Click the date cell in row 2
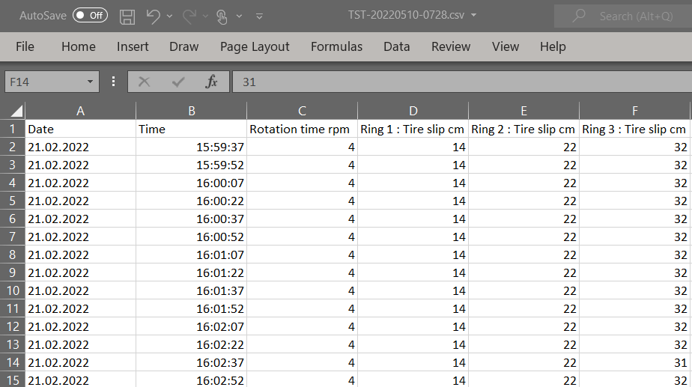The image size is (692, 387). point(80,147)
